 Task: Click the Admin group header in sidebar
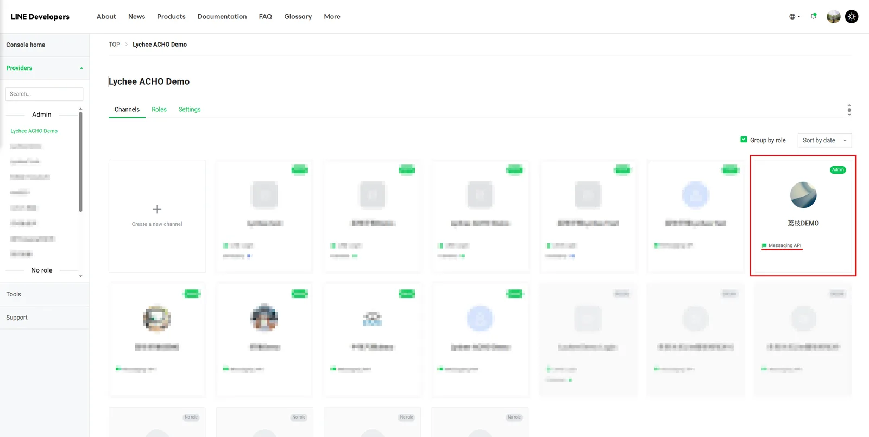(42, 115)
